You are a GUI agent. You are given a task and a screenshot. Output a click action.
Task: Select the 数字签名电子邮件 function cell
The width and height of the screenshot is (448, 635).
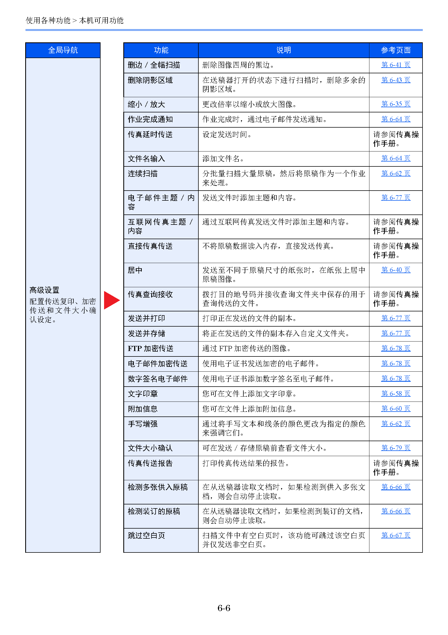click(x=161, y=379)
